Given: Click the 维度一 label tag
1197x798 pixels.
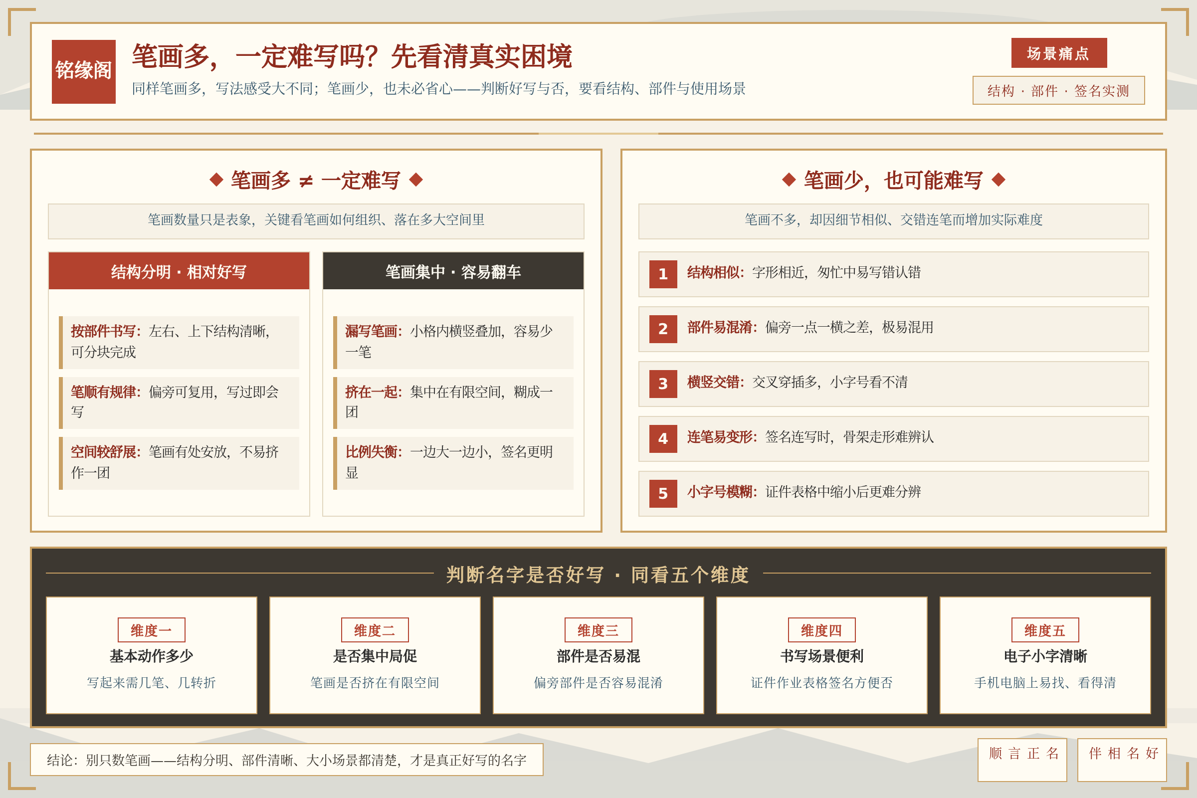Looking at the screenshot, I should 152,630.
